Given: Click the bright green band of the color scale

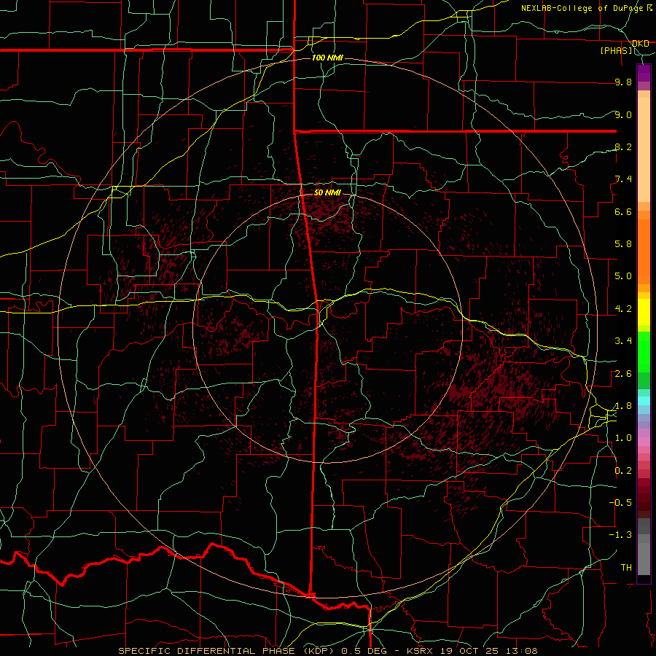Looking at the screenshot, I should tap(644, 352).
